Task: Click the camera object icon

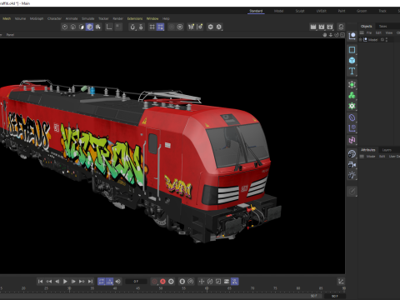Action: (x=352, y=165)
